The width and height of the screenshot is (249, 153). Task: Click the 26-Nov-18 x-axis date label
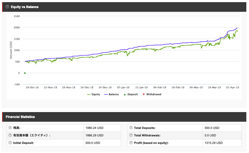[x=69, y=87]
